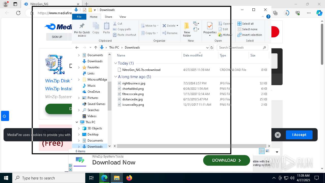Expand Pictures in navigation tree
The width and height of the screenshot is (325, 183).
pos(79,98)
